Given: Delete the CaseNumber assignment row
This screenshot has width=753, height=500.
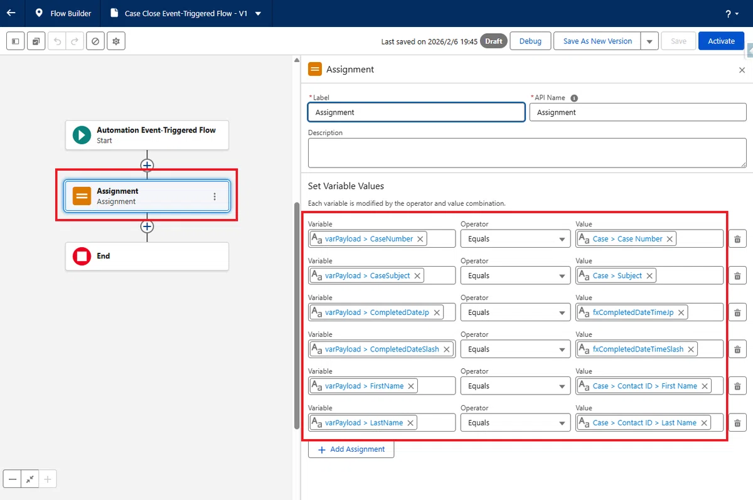Looking at the screenshot, I should click(737, 239).
